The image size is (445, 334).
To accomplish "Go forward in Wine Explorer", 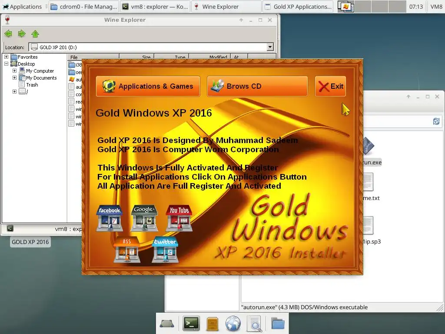I will pyautogui.click(x=22, y=34).
